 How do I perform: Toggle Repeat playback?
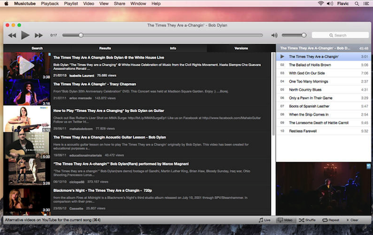[331, 220]
